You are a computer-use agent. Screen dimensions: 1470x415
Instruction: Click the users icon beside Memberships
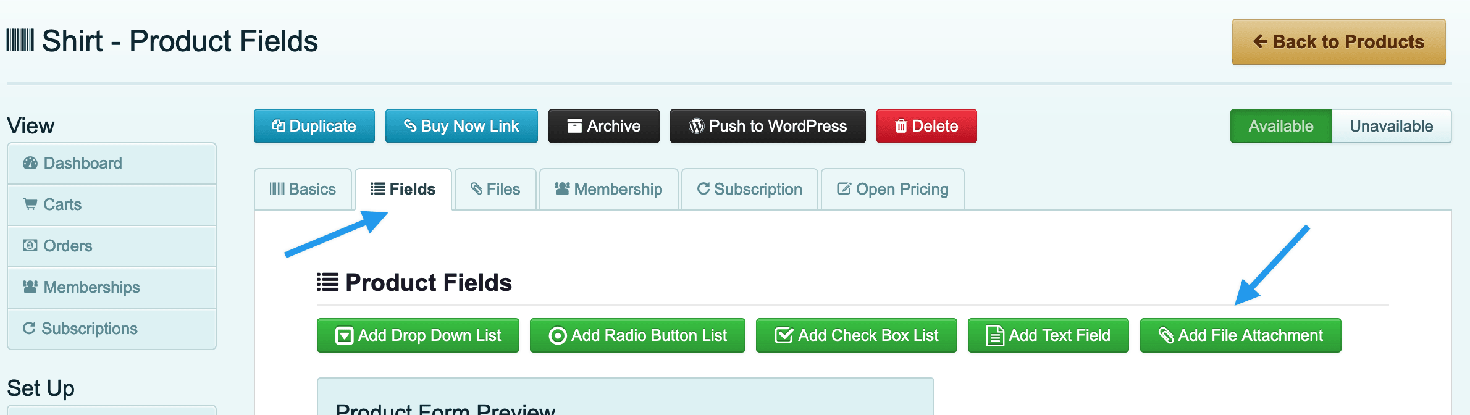tap(30, 287)
